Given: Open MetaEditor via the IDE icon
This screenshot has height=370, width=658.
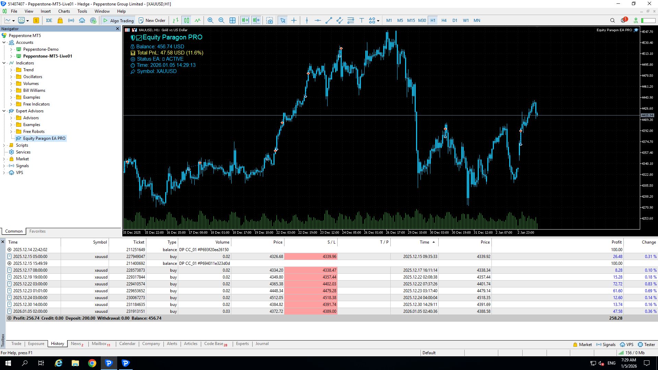Looking at the screenshot, I should click(49, 21).
